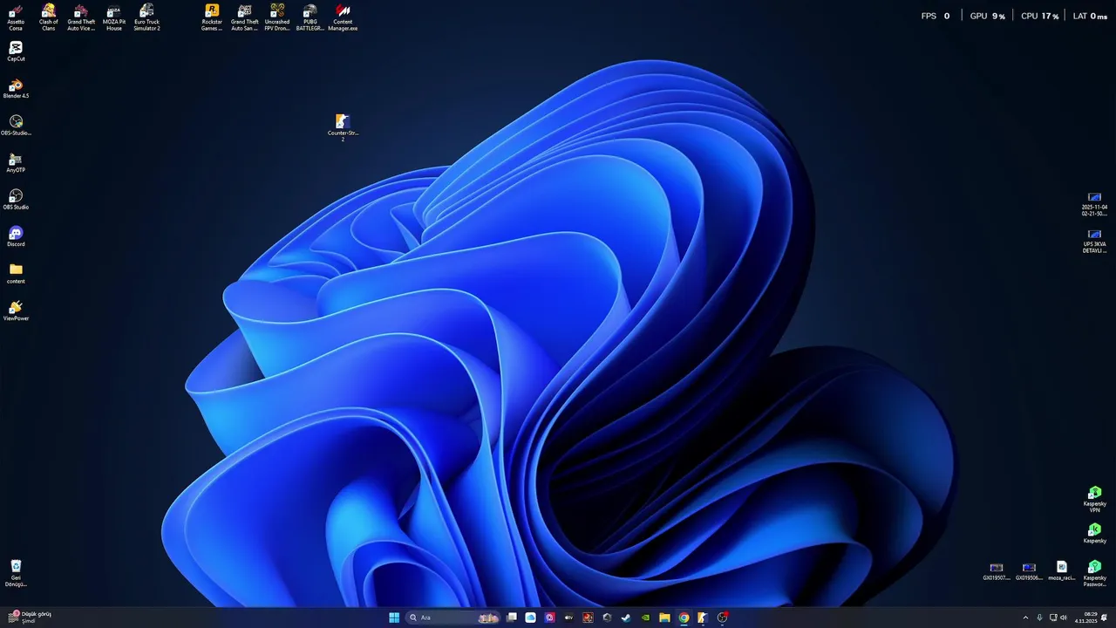
Task: Expand the hidden system tray icons
Action: (x=1025, y=618)
